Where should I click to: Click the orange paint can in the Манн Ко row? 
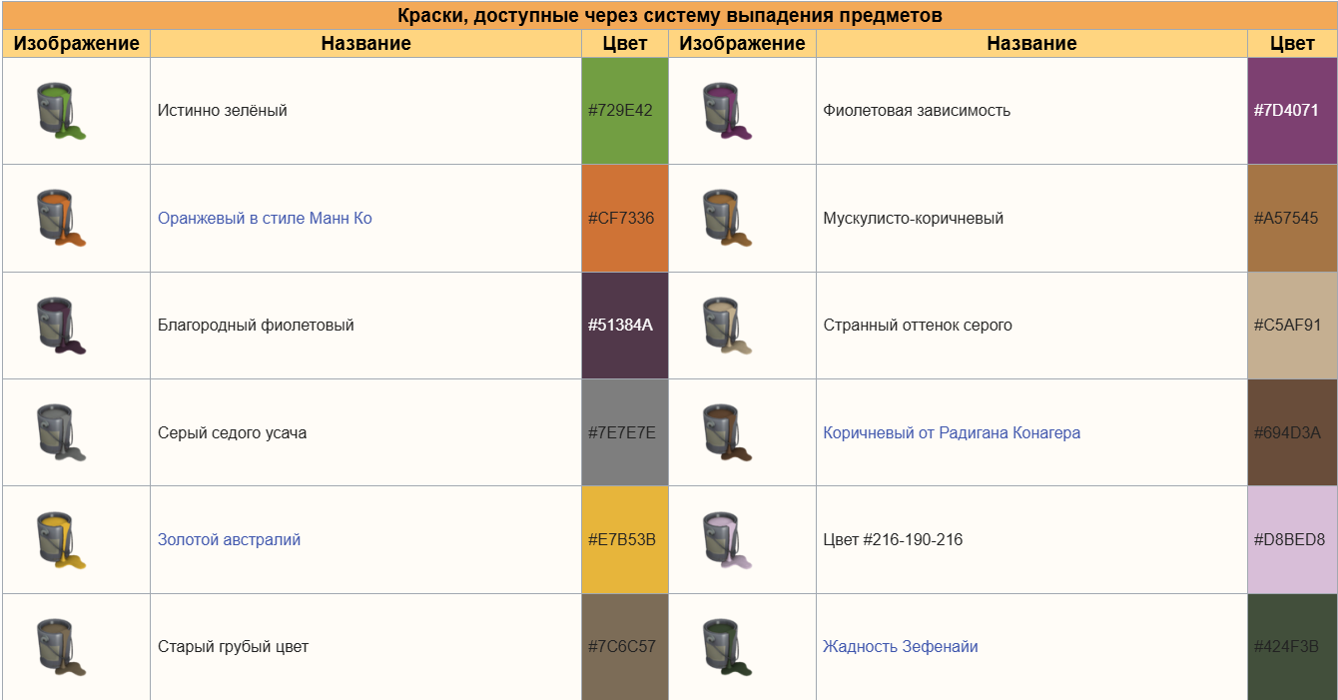click(62, 218)
